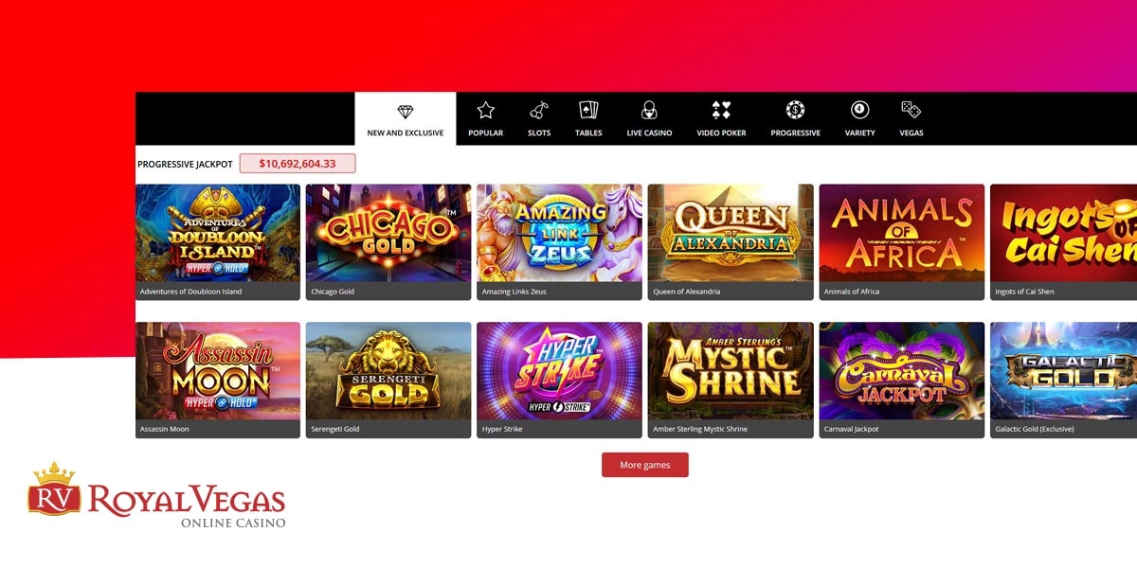
Task: Launch Adventures of Doubloon Island game
Action: [218, 233]
